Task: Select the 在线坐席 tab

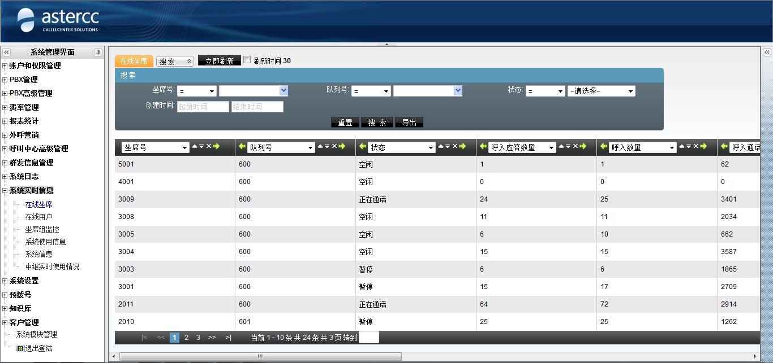Action: point(134,61)
